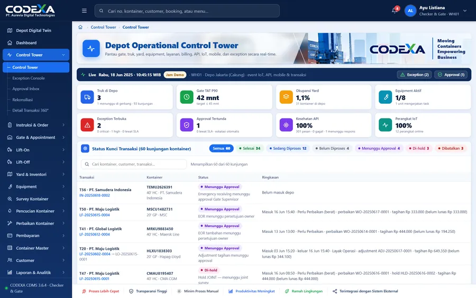The image size is (476, 298).
Task: Click the Exception (2) button
Action: tap(414, 75)
